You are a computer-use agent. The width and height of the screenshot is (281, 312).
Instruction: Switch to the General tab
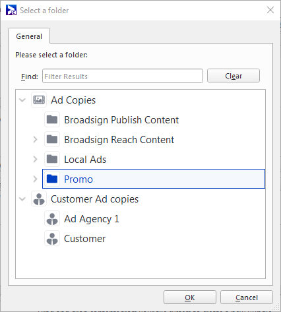29,36
